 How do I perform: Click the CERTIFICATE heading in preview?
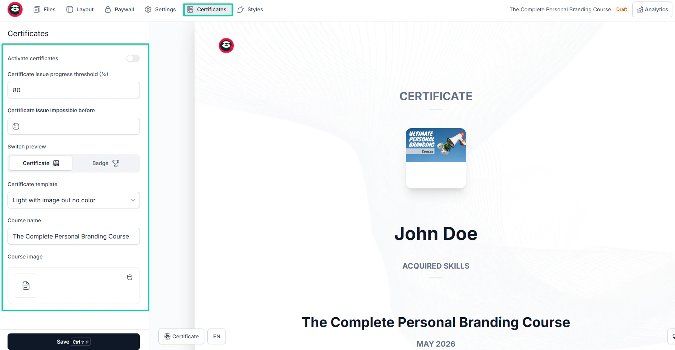[436, 96]
